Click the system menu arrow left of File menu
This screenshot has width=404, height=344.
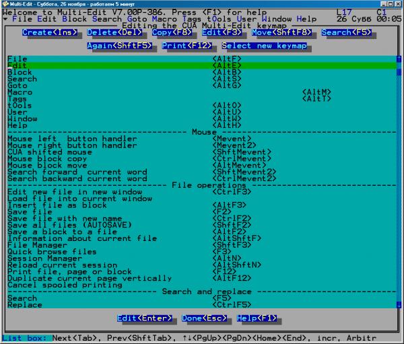click(x=5, y=19)
